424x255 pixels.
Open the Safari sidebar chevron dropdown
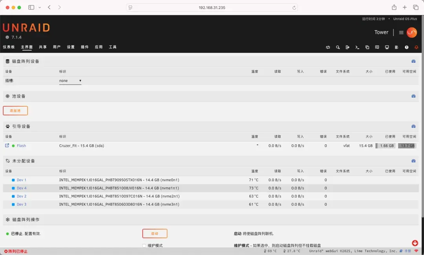(x=40, y=7)
